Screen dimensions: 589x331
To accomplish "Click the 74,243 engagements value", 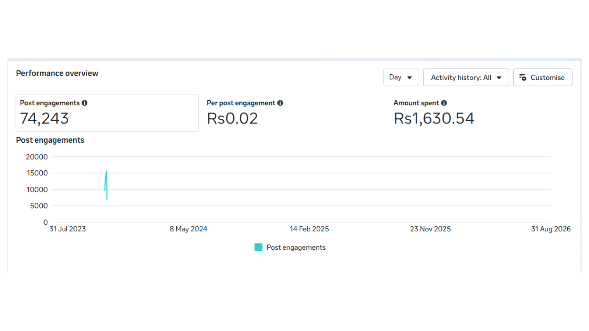I will point(44,118).
